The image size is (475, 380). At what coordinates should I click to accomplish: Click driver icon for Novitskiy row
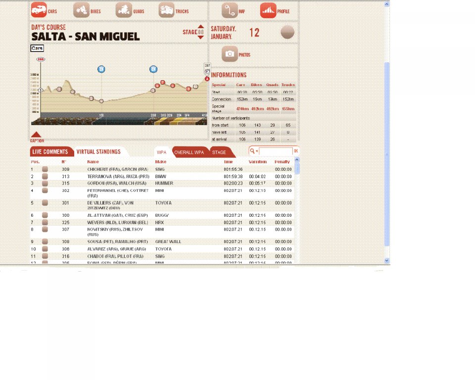pos(45,230)
